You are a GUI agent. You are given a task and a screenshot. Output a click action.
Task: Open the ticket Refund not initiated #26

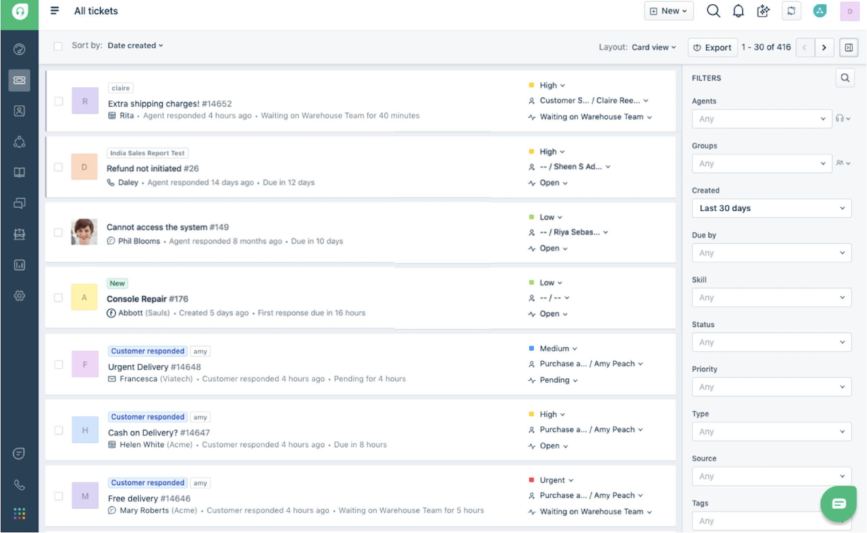(x=153, y=168)
